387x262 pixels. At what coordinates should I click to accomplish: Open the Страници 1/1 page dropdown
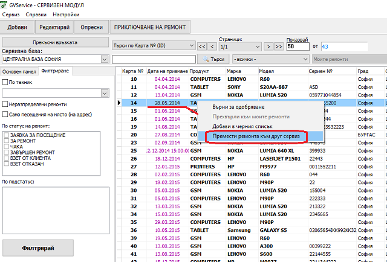click(240, 46)
